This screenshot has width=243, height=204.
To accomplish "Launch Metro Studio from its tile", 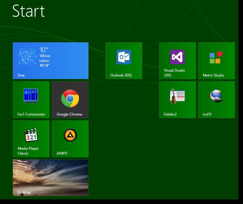I will click(x=216, y=61).
